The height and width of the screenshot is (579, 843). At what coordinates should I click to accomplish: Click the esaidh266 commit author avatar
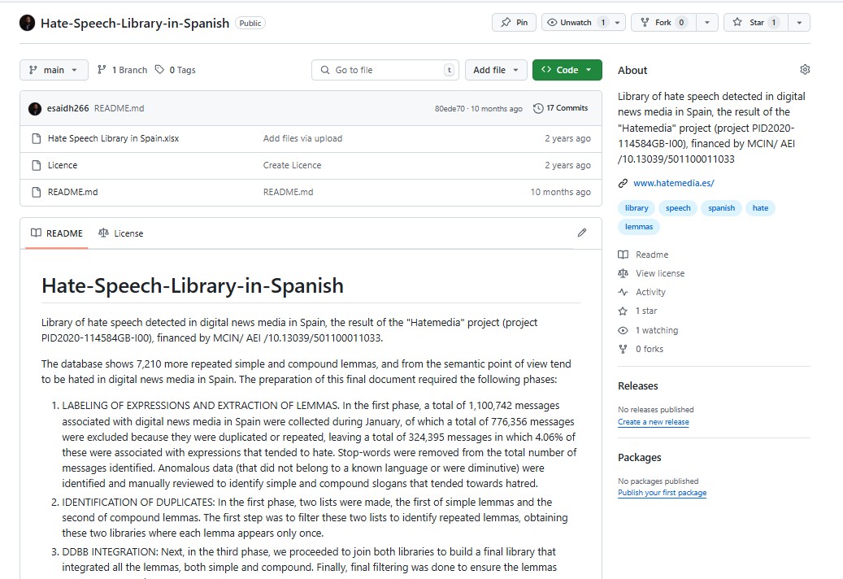[x=35, y=109]
